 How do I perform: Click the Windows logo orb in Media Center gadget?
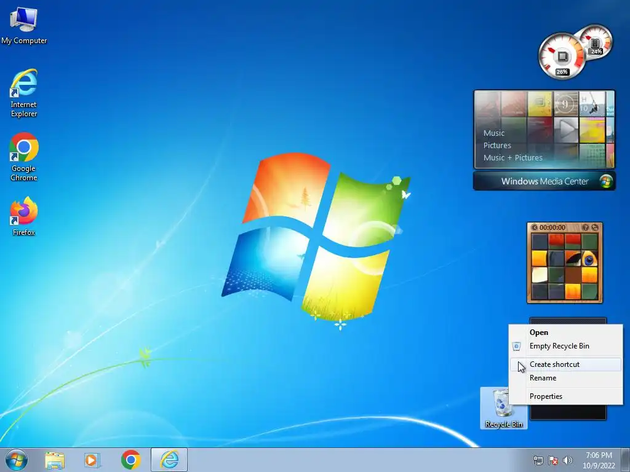[606, 181]
